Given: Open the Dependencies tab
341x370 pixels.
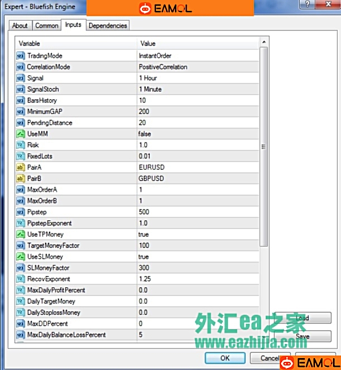Looking at the screenshot, I should click(x=108, y=26).
